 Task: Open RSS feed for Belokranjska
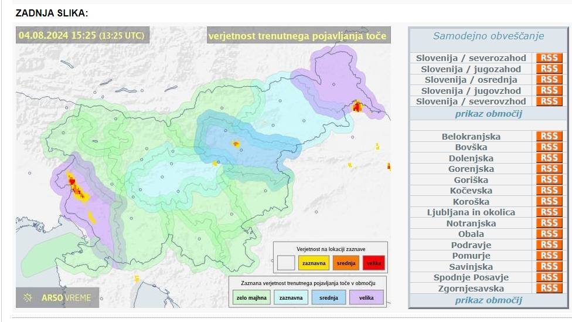click(549, 136)
